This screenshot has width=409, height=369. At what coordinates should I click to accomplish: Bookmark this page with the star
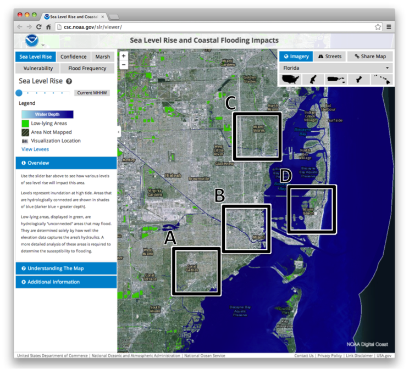tap(378, 27)
